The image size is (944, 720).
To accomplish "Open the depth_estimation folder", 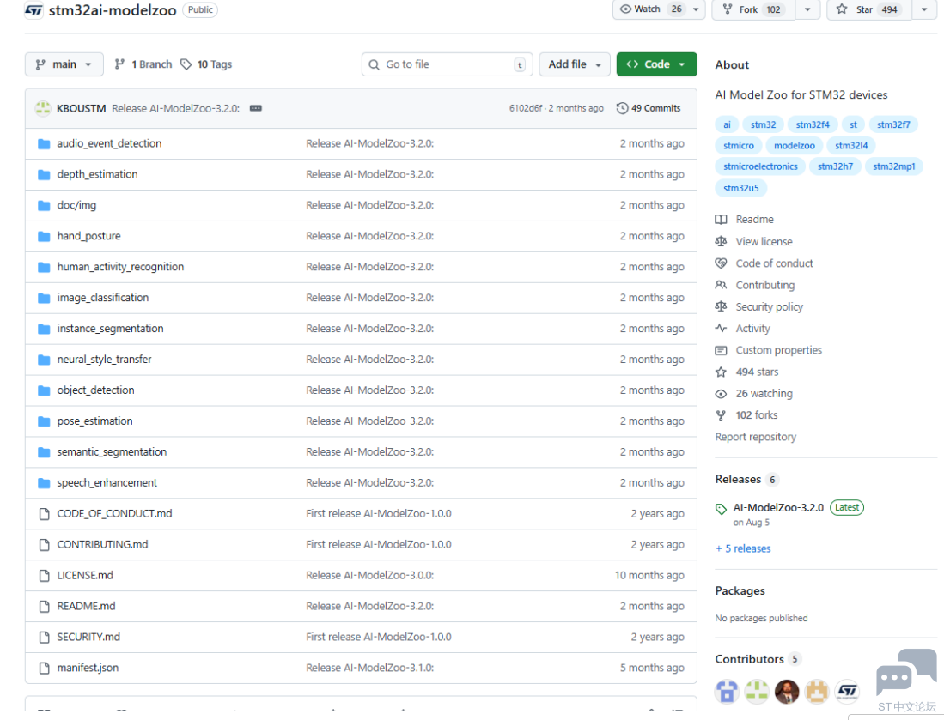I will [97, 174].
